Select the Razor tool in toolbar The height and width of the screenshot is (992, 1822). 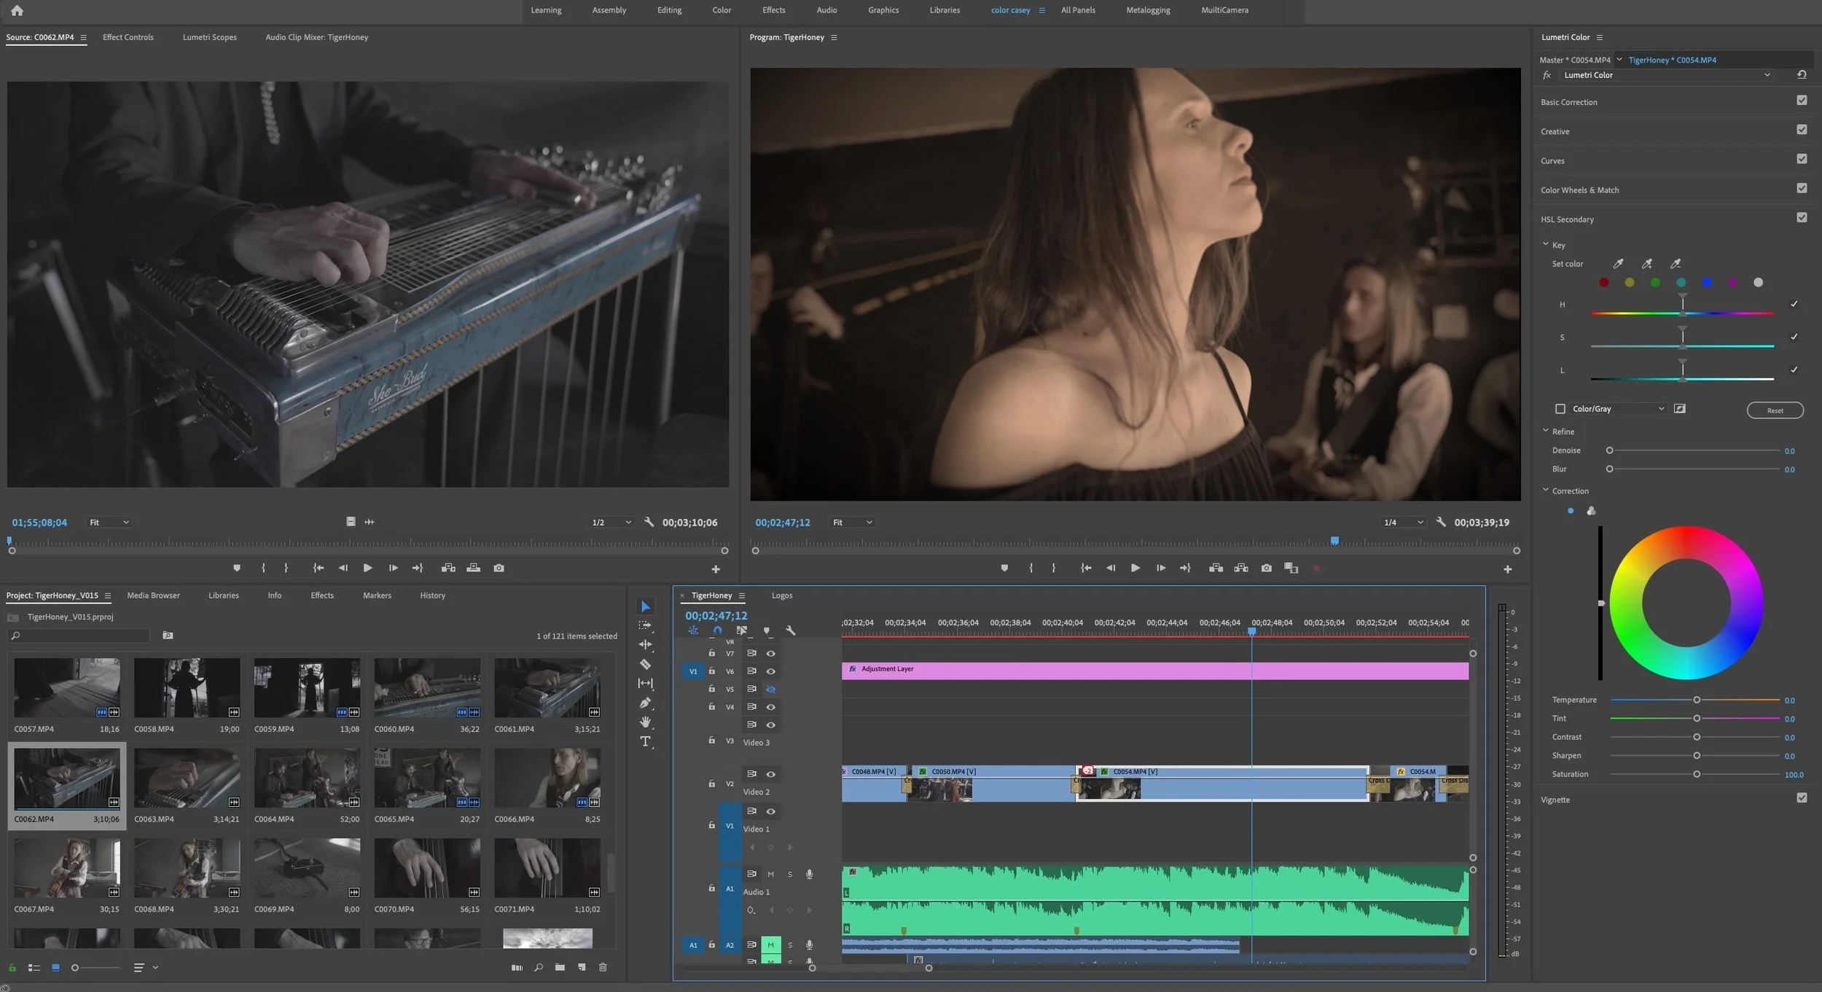pos(645,664)
